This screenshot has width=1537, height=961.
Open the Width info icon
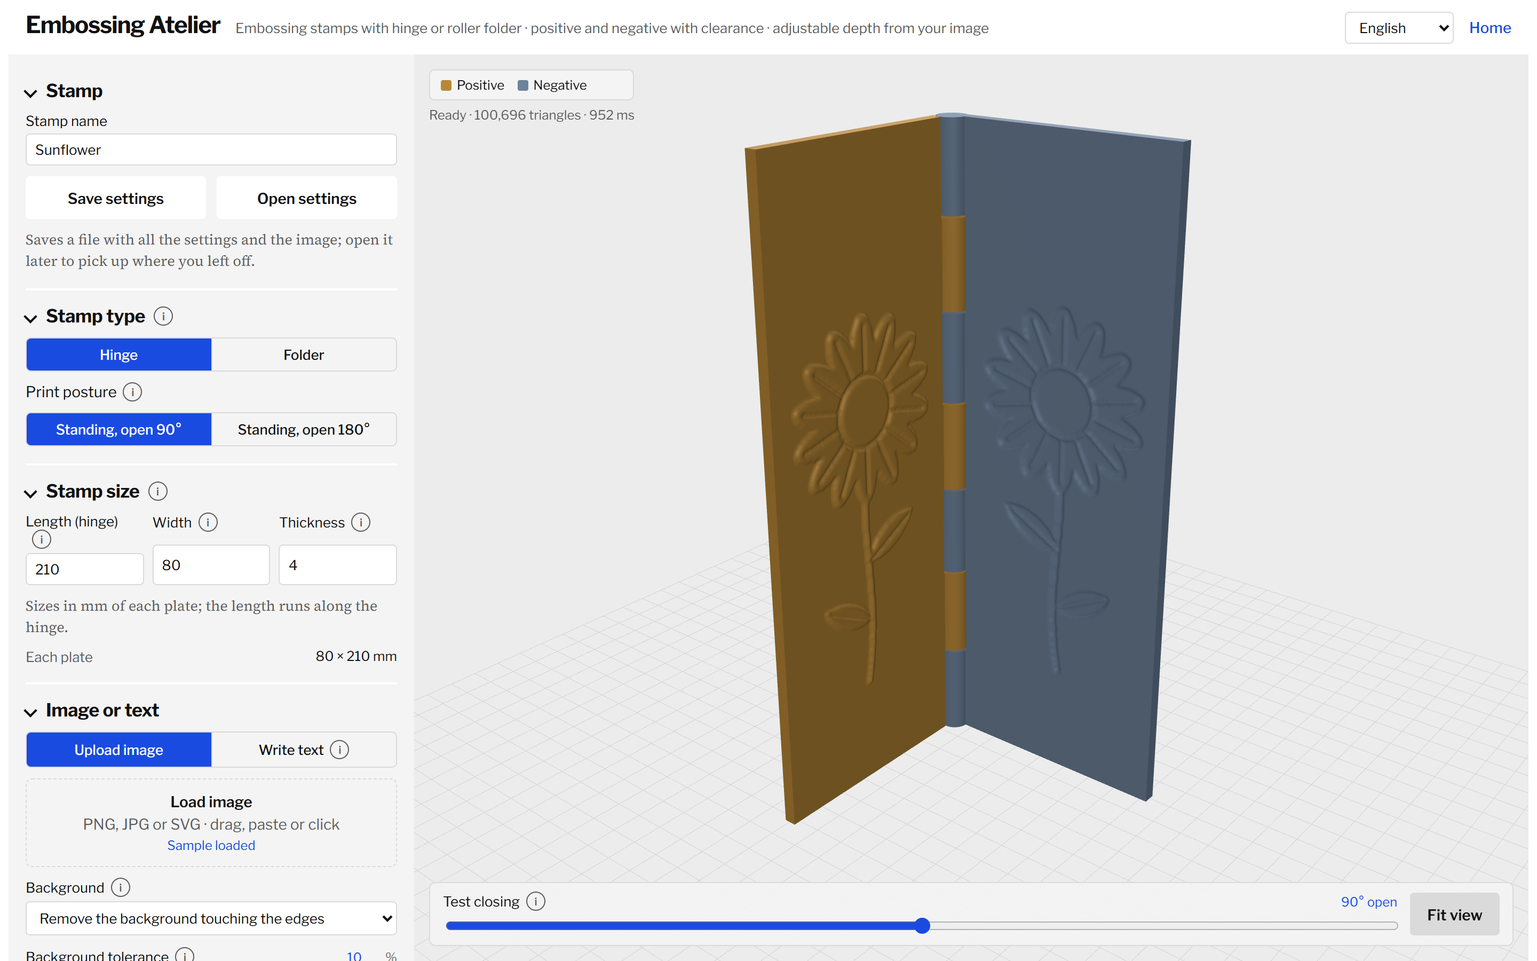click(x=208, y=522)
